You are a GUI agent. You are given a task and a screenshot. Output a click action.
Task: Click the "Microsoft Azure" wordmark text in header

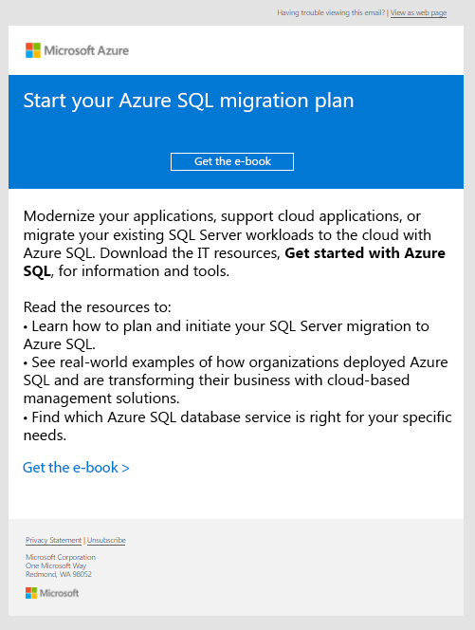click(86, 50)
